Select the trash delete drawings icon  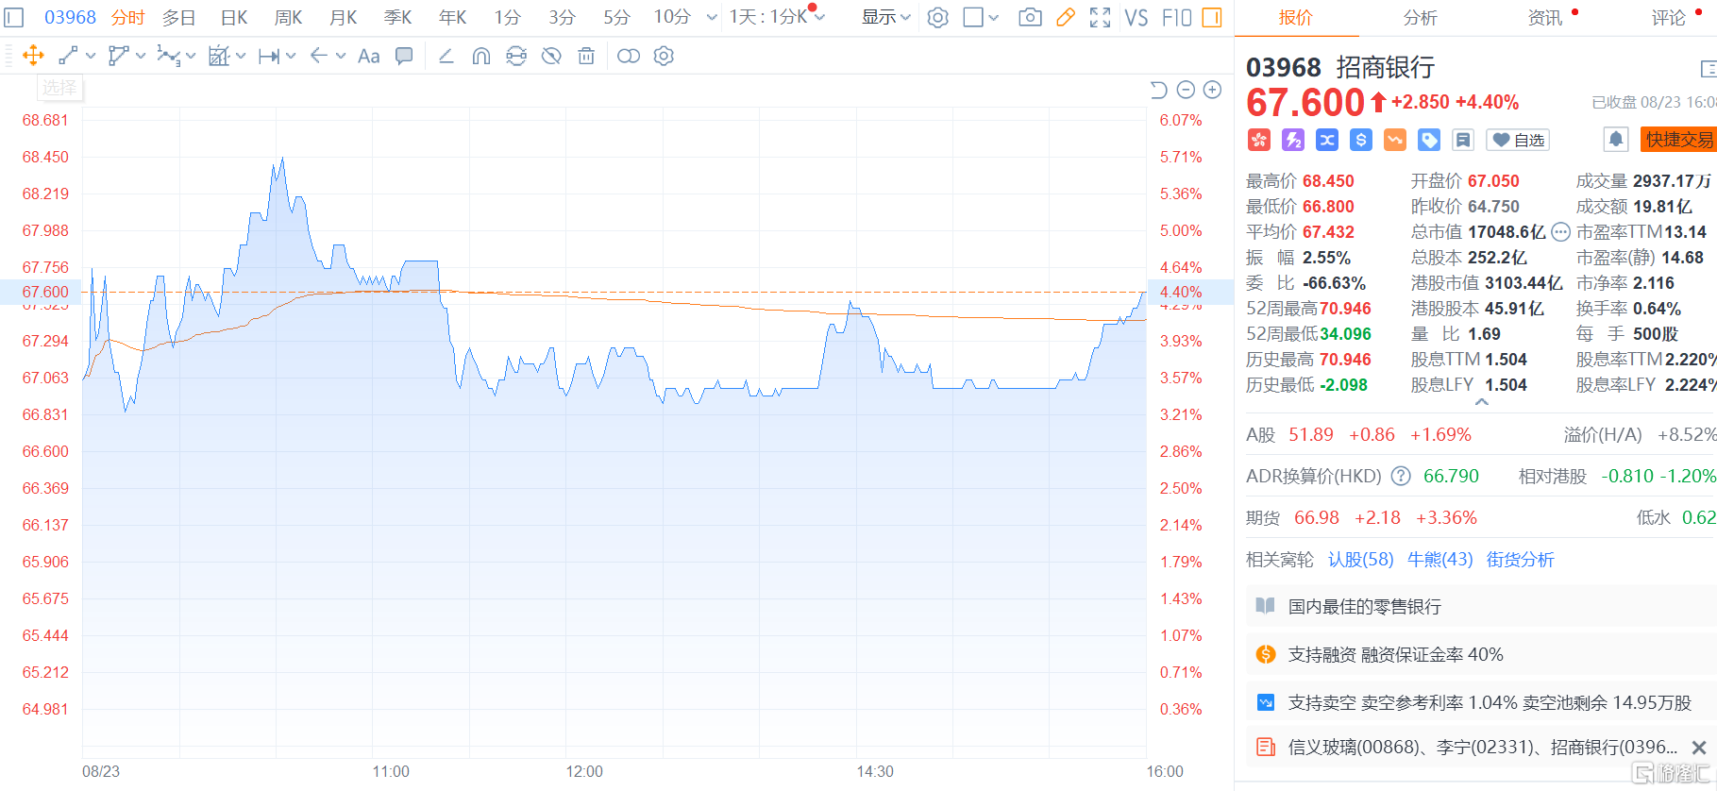pos(586,56)
